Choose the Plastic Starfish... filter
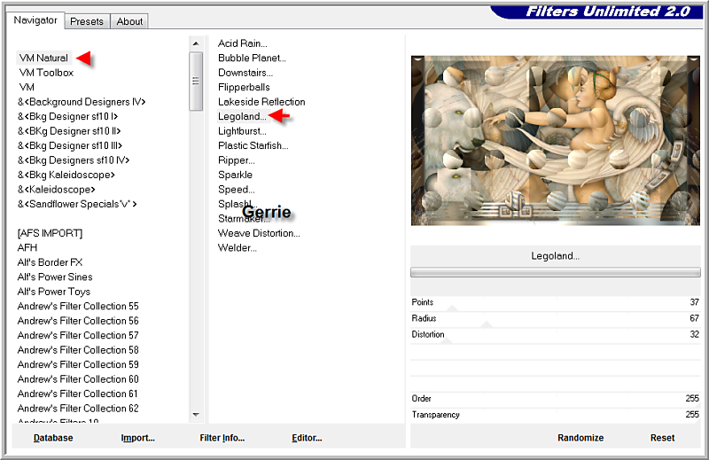Screen dimensions: 709x460 coord(253,145)
